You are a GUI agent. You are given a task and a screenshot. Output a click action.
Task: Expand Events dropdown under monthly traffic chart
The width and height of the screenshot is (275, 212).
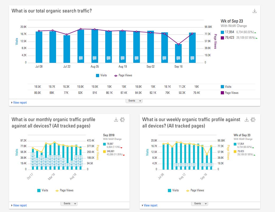[69, 204]
